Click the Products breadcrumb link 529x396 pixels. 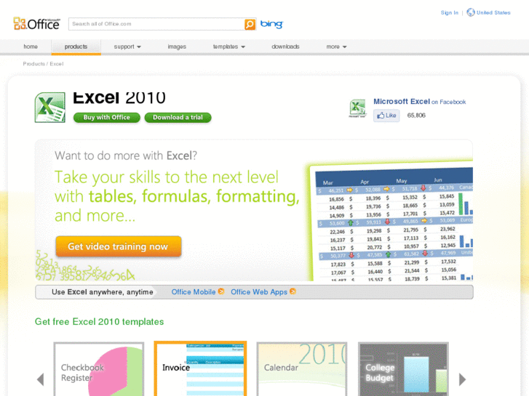[x=33, y=64]
